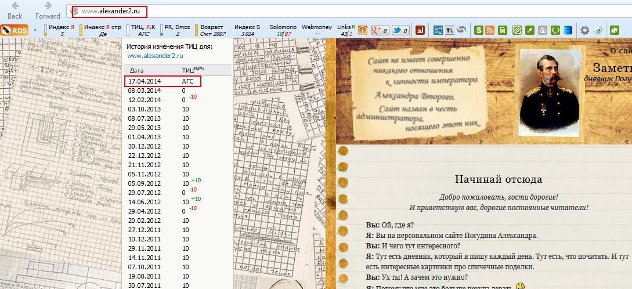Click the orange RSS feed icon
632x289 pixels.
[490, 30]
